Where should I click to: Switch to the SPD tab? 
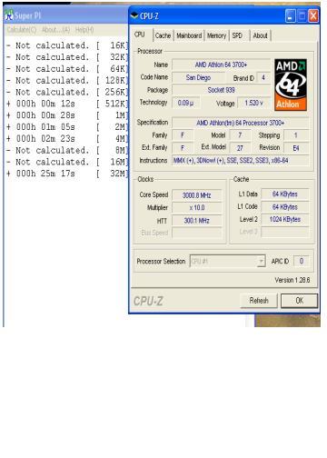click(x=237, y=35)
